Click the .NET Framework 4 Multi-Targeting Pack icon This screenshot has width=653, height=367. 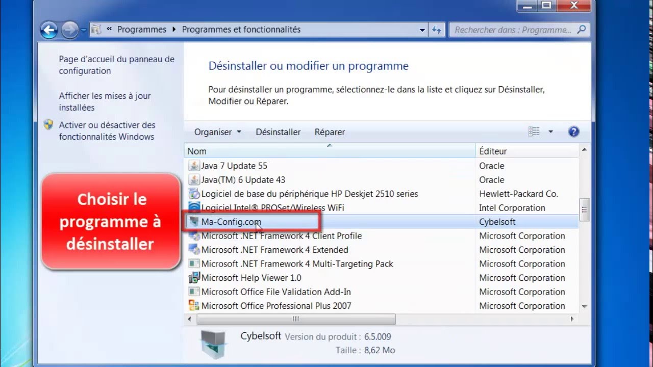click(x=194, y=264)
